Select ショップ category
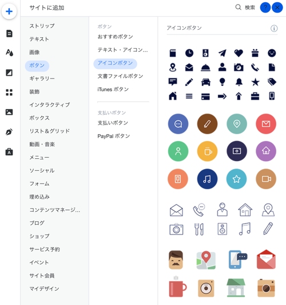Screen dimensions: 286x305 pos(39,236)
